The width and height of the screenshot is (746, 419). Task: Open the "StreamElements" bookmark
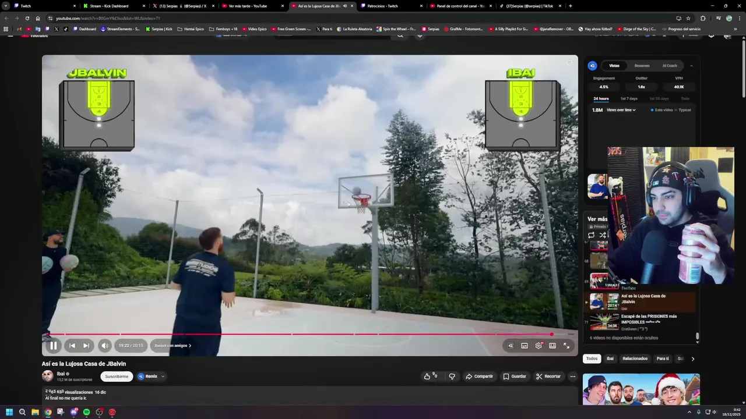point(120,29)
